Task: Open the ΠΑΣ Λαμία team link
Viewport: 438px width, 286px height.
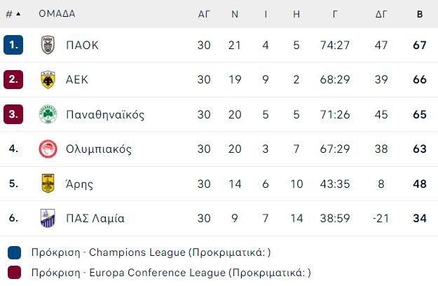Action: (95, 218)
